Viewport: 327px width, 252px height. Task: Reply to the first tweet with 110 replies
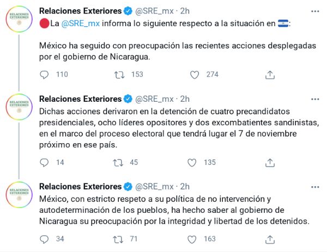pos(45,75)
